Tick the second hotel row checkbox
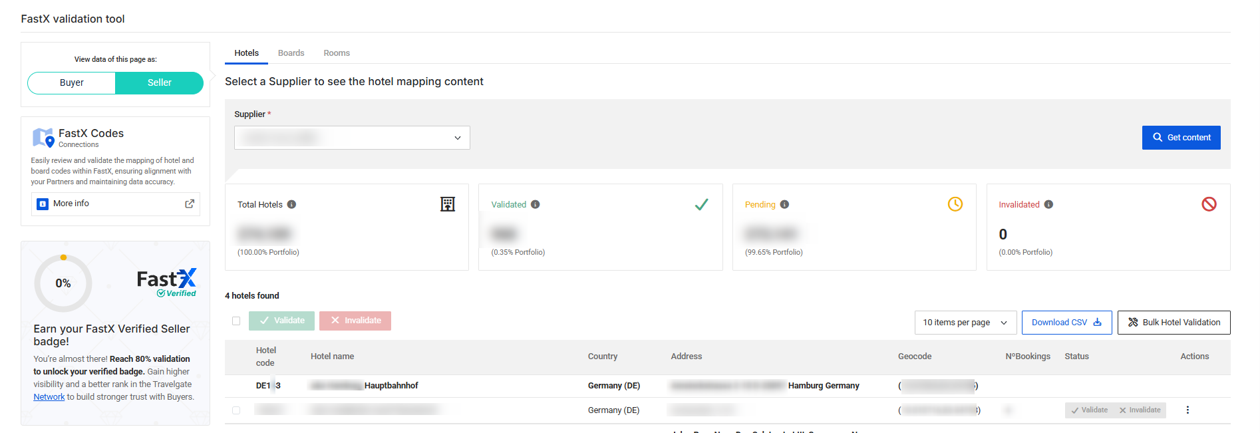 point(236,410)
